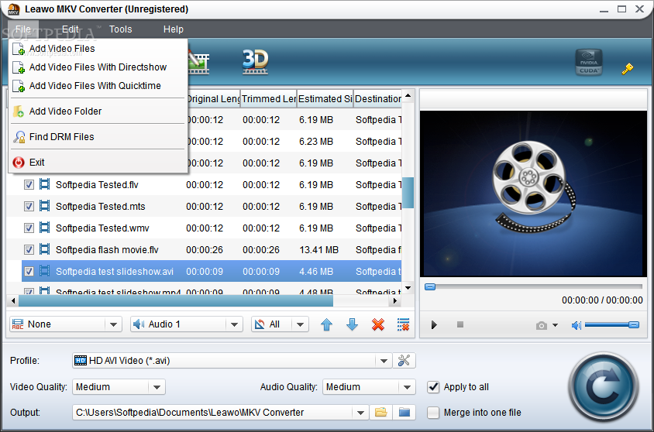Image resolution: width=654 pixels, height=432 pixels.
Task: Click the preview video film reel area
Action: tap(533, 194)
